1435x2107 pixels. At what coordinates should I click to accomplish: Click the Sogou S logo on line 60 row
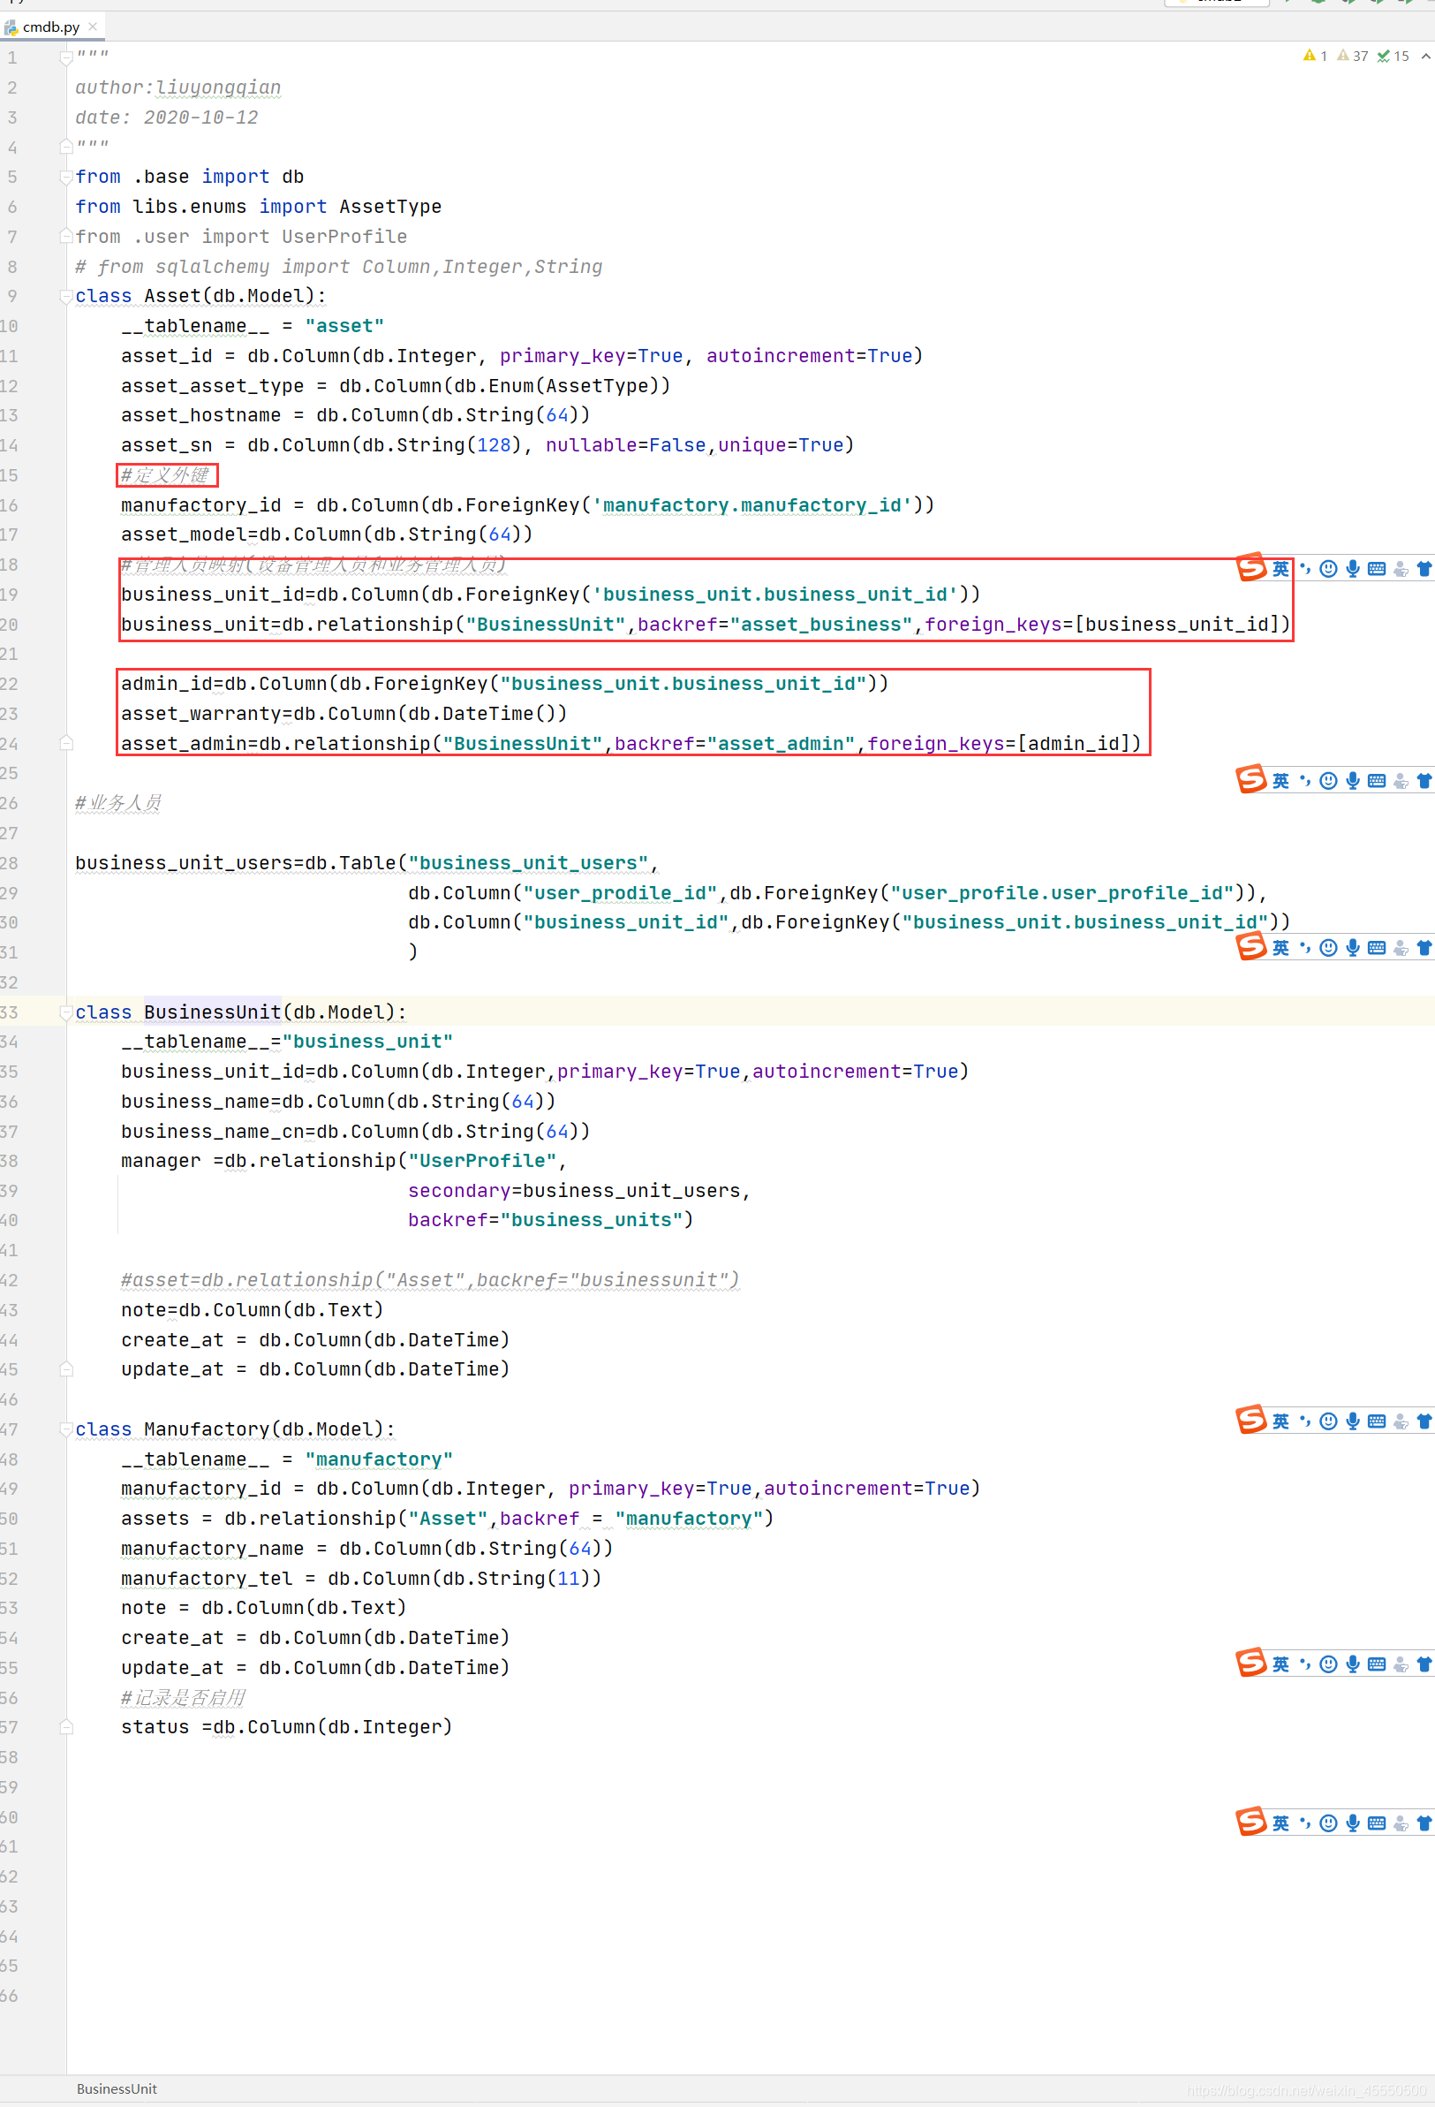(x=1252, y=1822)
